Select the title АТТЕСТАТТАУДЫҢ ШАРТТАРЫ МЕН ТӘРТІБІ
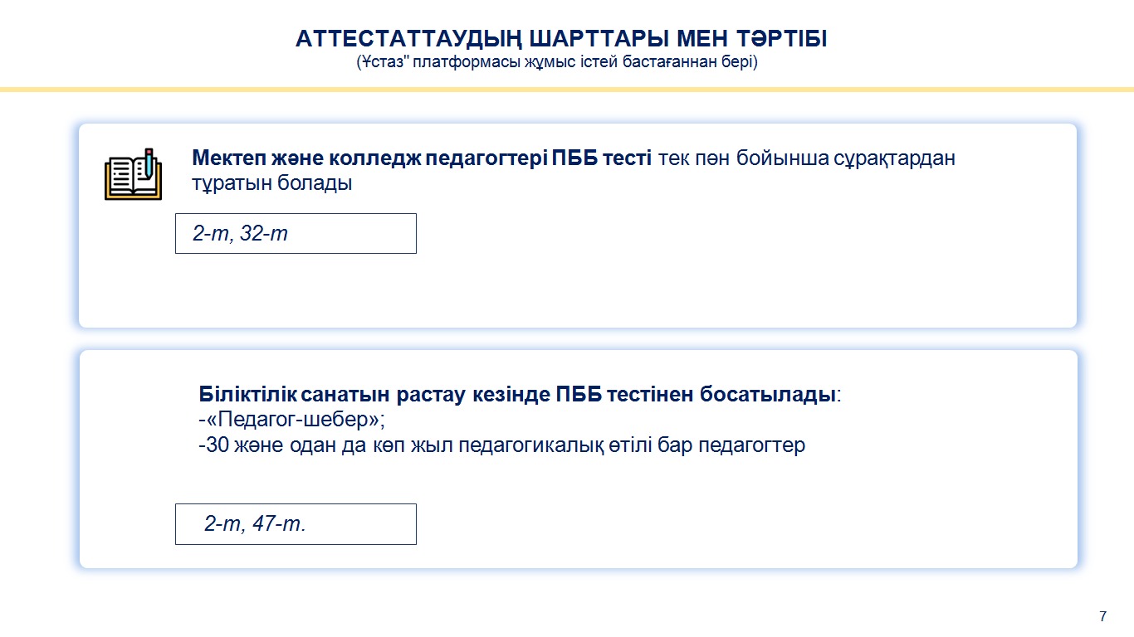This screenshot has height=637, width=1134. (x=561, y=39)
